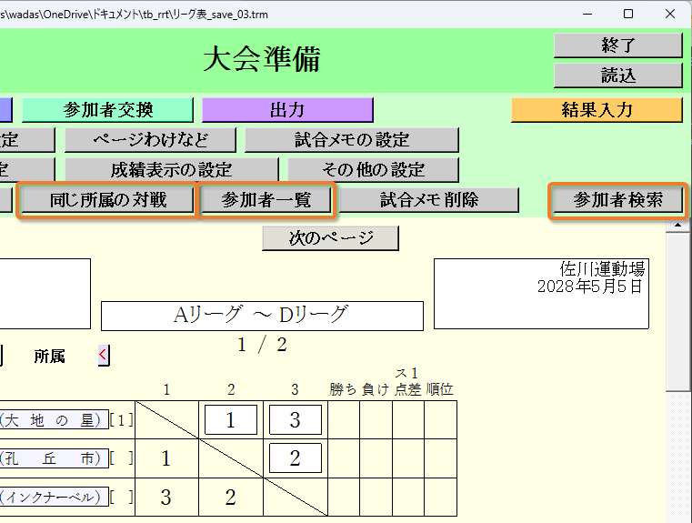
Task: Click the 同じ所属の対戦 button
Action: tap(107, 200)
